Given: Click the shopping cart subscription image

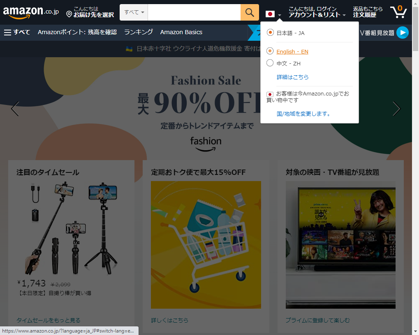Looking at the screenshot, I should click(206, 245).
